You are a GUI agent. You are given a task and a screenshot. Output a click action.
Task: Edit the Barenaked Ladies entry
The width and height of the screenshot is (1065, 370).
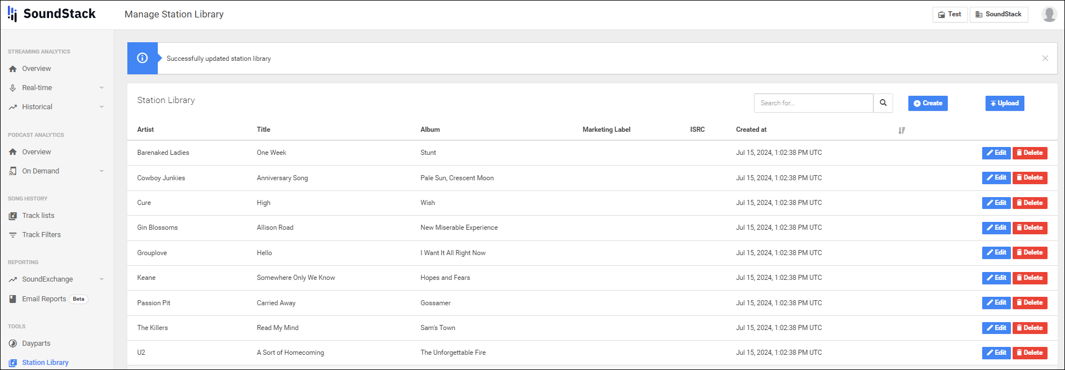click(x=996, y=153)
